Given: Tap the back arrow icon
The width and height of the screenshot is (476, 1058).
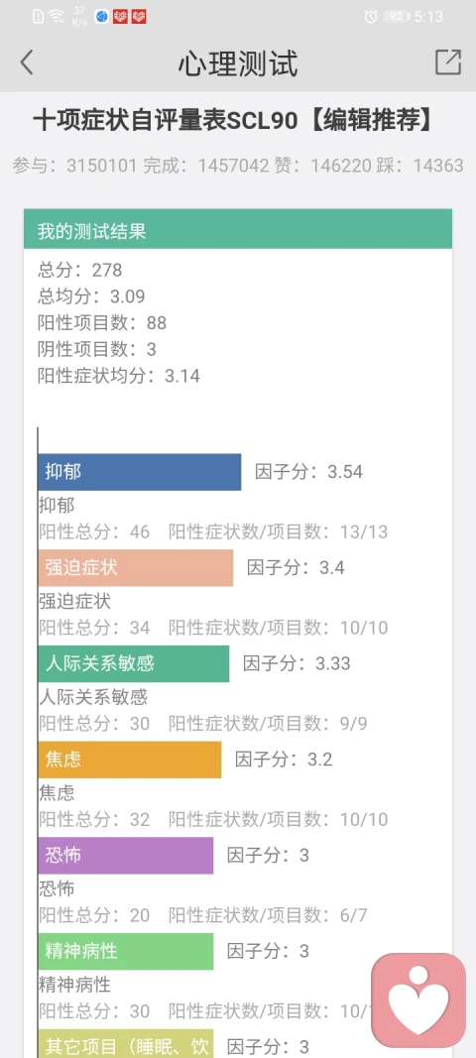Looking at the screenshot, I should [27, 62].
